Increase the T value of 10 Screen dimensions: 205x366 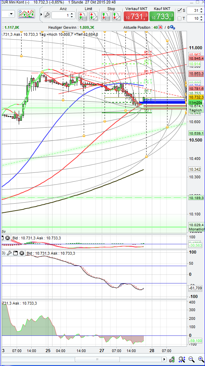click(x=202, y=17)
